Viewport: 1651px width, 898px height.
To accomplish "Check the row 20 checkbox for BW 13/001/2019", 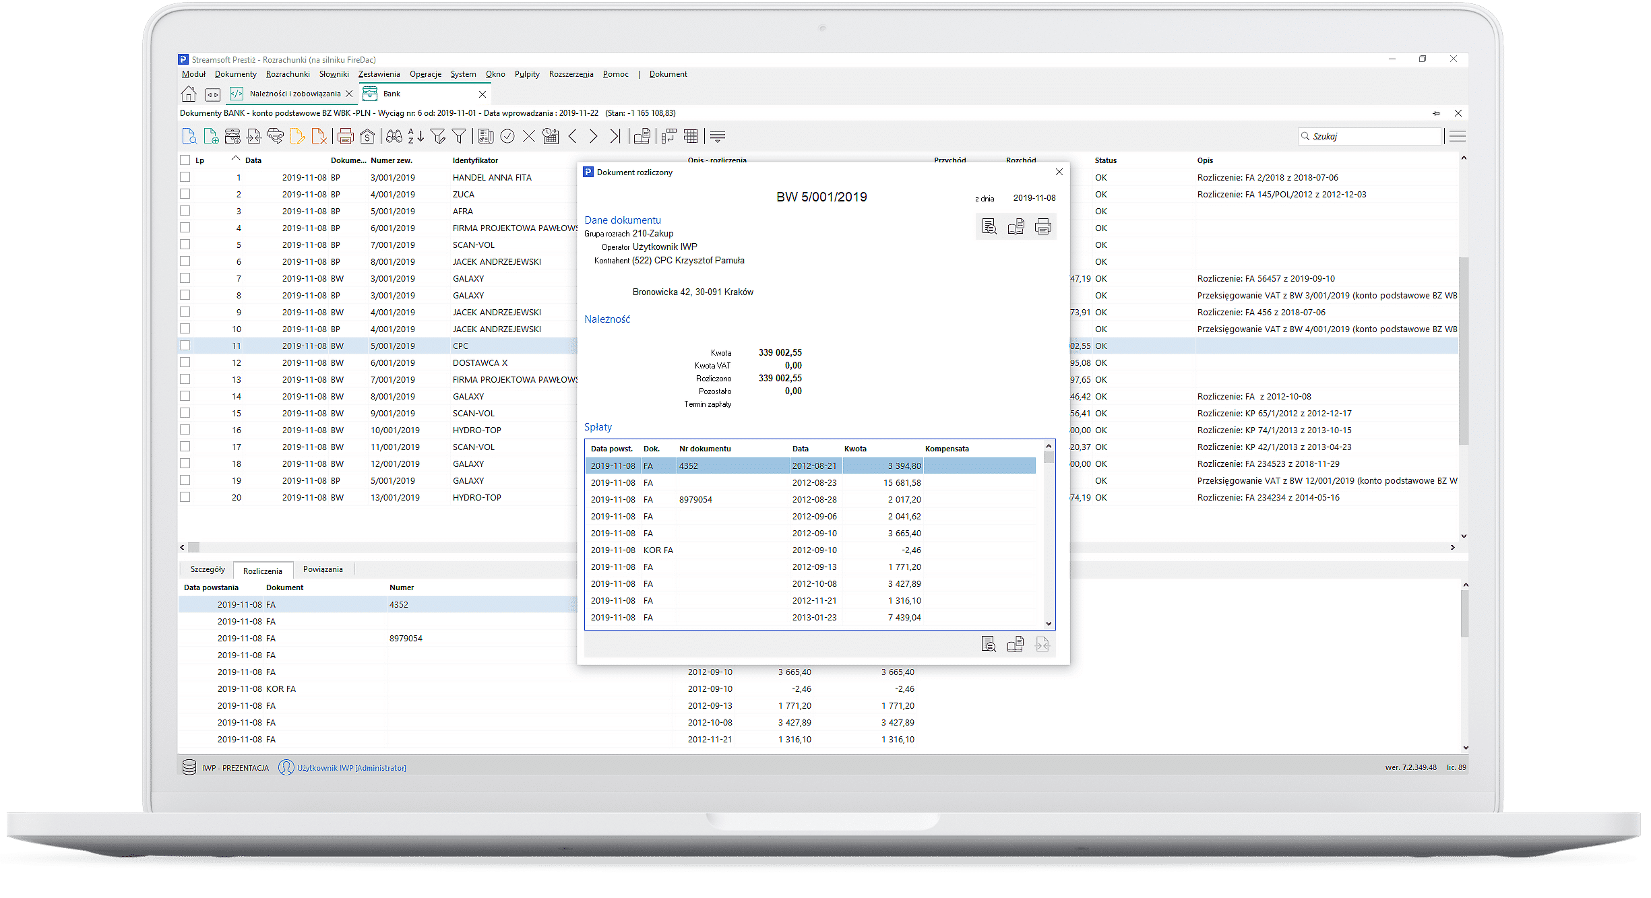I will pos(185,497).
